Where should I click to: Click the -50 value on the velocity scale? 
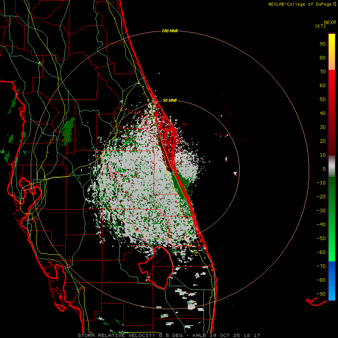pos(321,238)
